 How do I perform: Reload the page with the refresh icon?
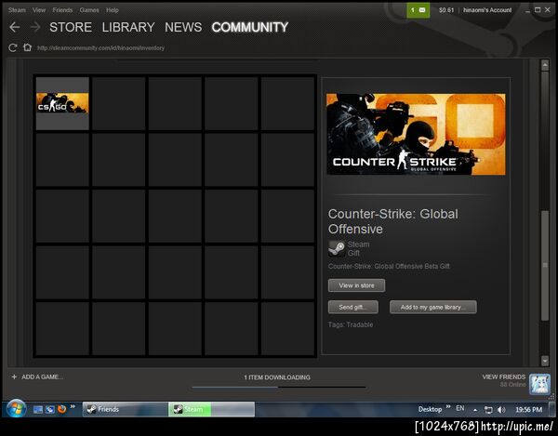click(13, 47)
